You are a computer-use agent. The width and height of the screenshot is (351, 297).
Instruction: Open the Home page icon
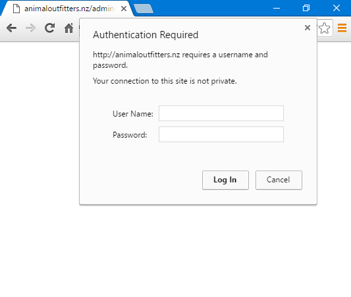coord(68,28)
